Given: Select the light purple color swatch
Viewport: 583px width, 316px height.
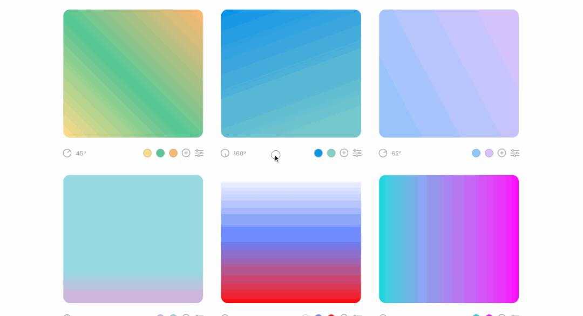Looking at the screenshot, I should (489, 153).
